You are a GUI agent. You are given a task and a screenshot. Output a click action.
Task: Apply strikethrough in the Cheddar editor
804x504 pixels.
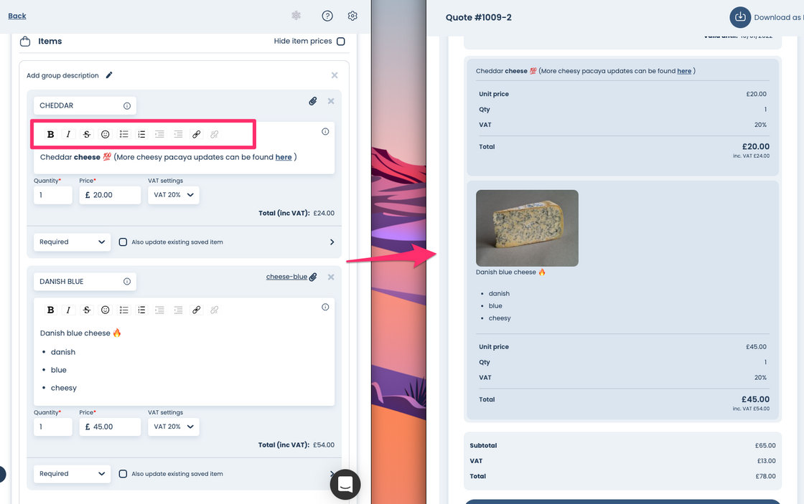87,134
